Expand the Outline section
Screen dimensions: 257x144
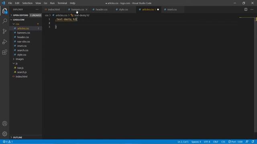tap(18, 137)
